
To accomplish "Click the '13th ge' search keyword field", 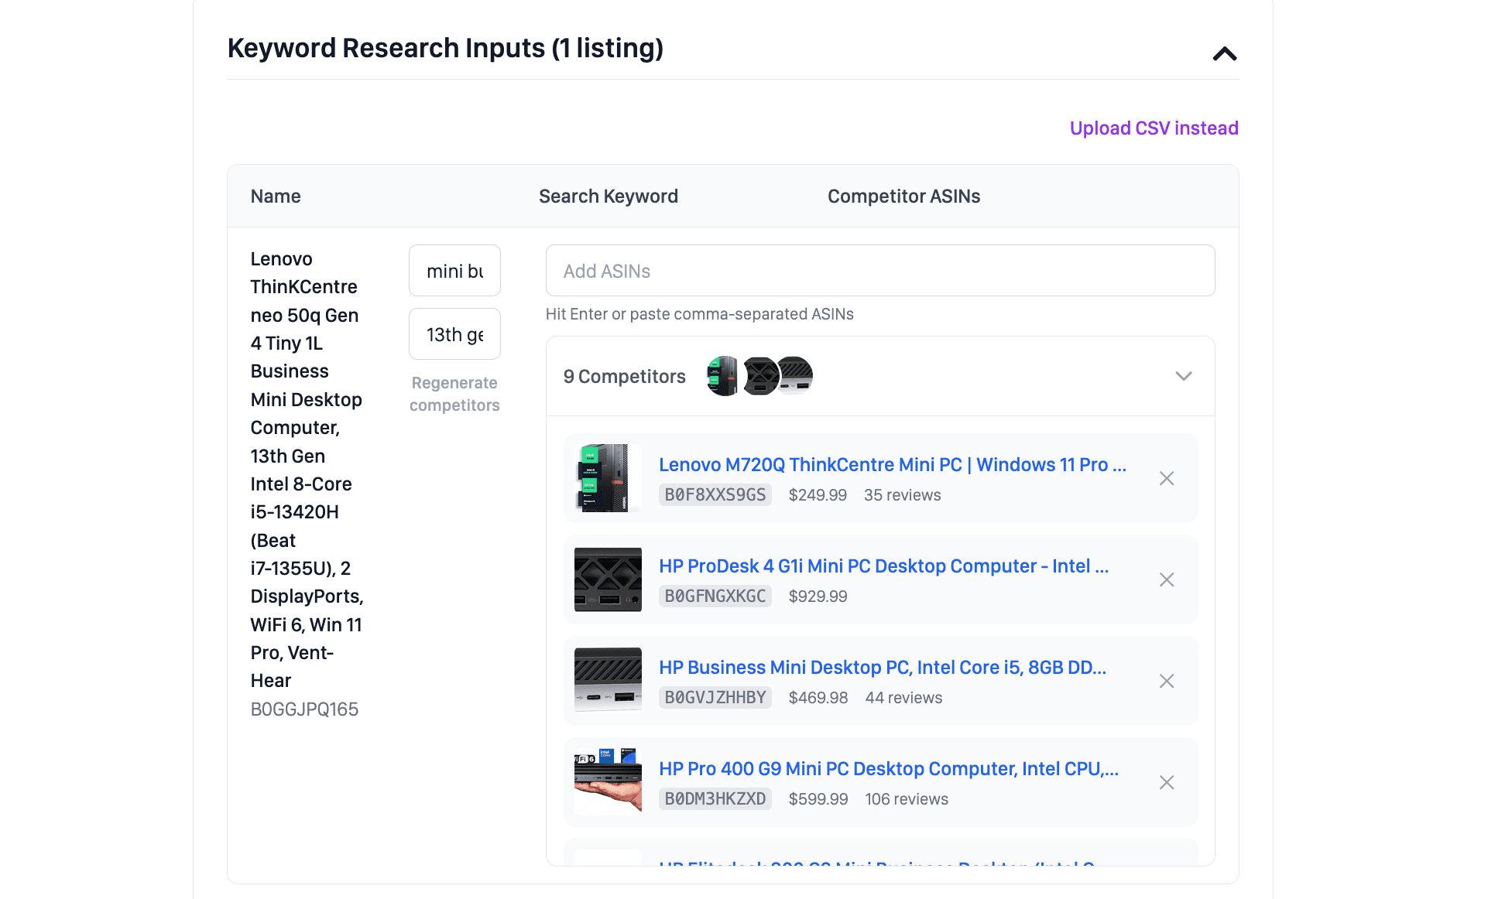I will [454, 334].
